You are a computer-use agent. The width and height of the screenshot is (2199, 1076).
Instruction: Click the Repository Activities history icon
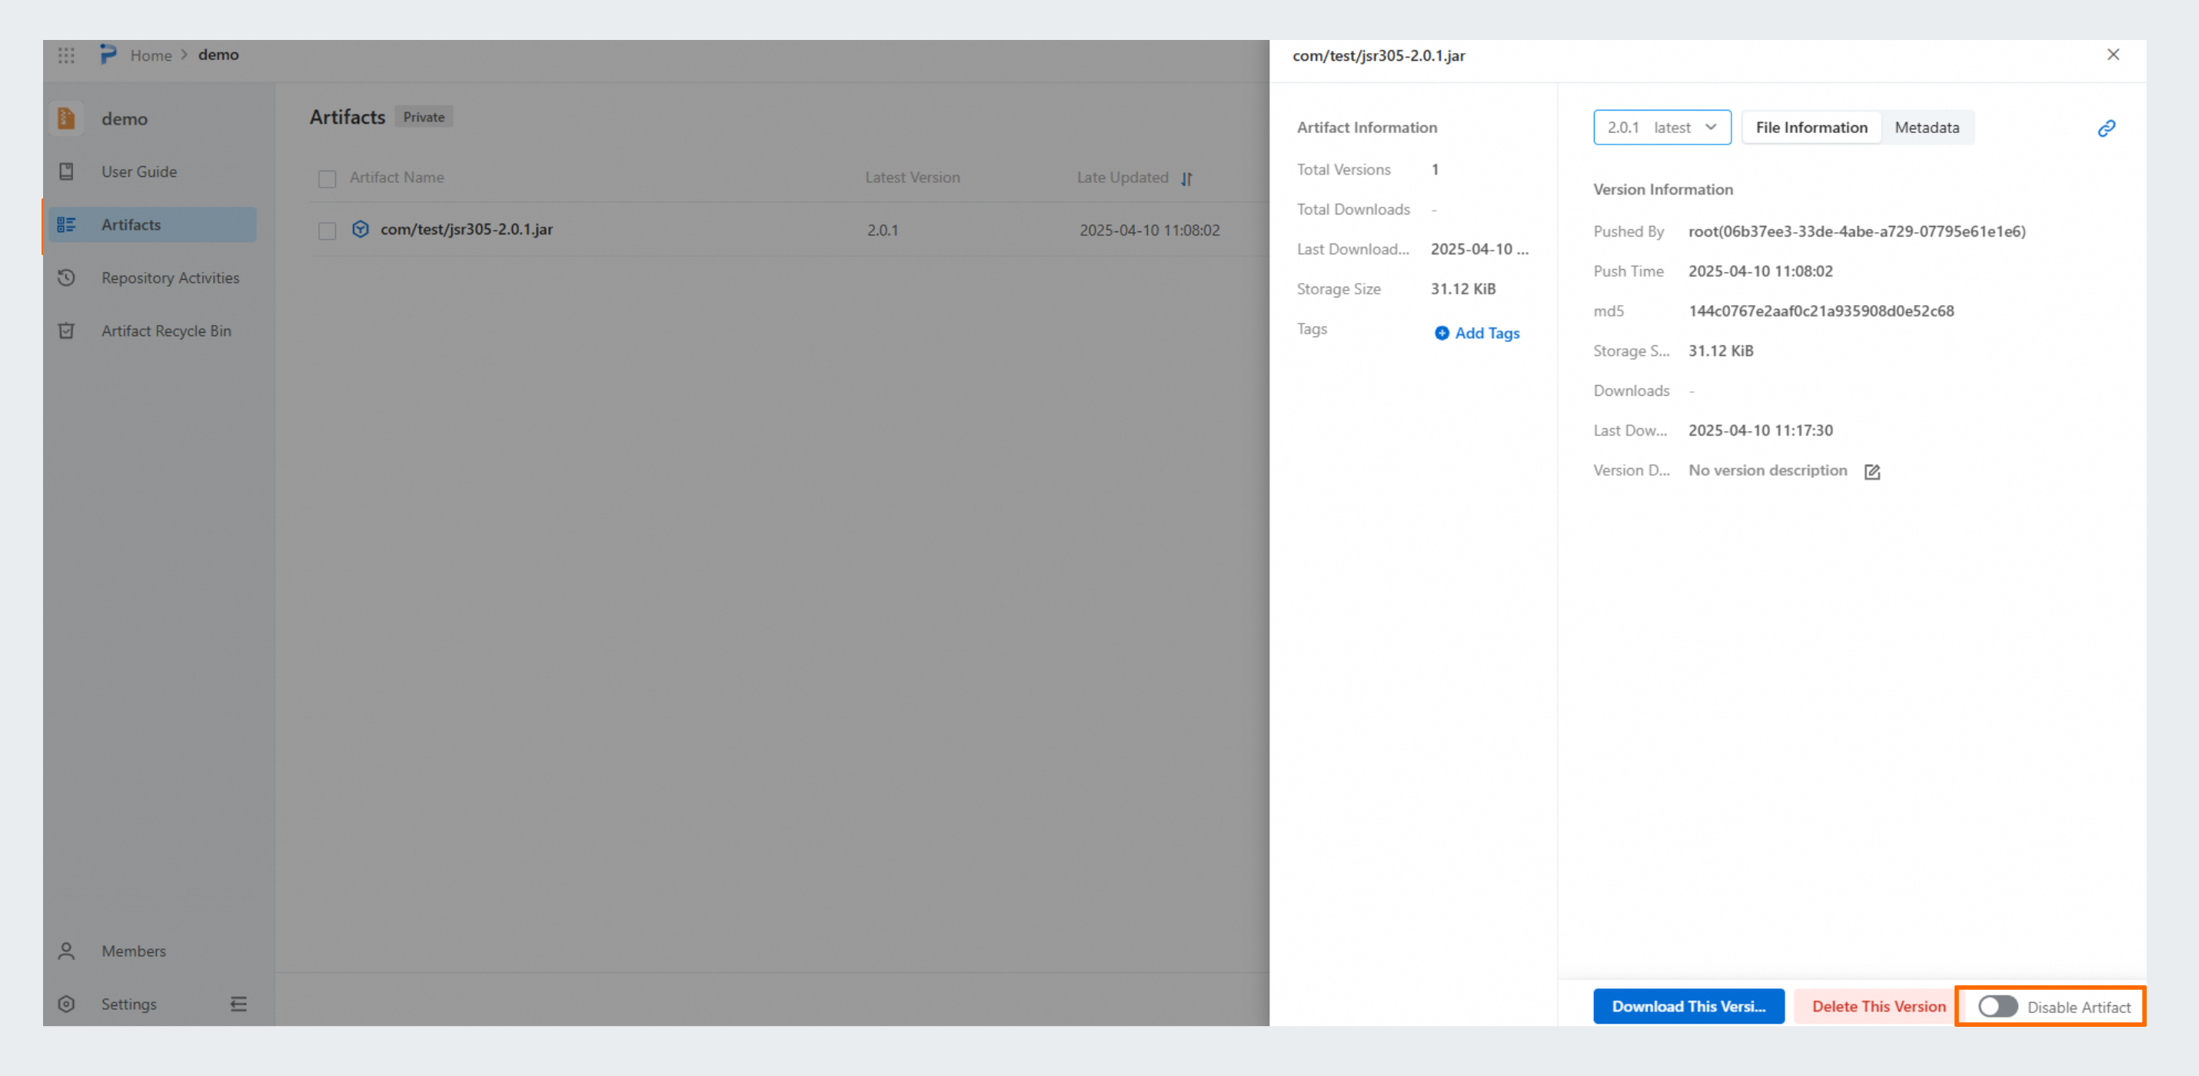coord(67,278)
